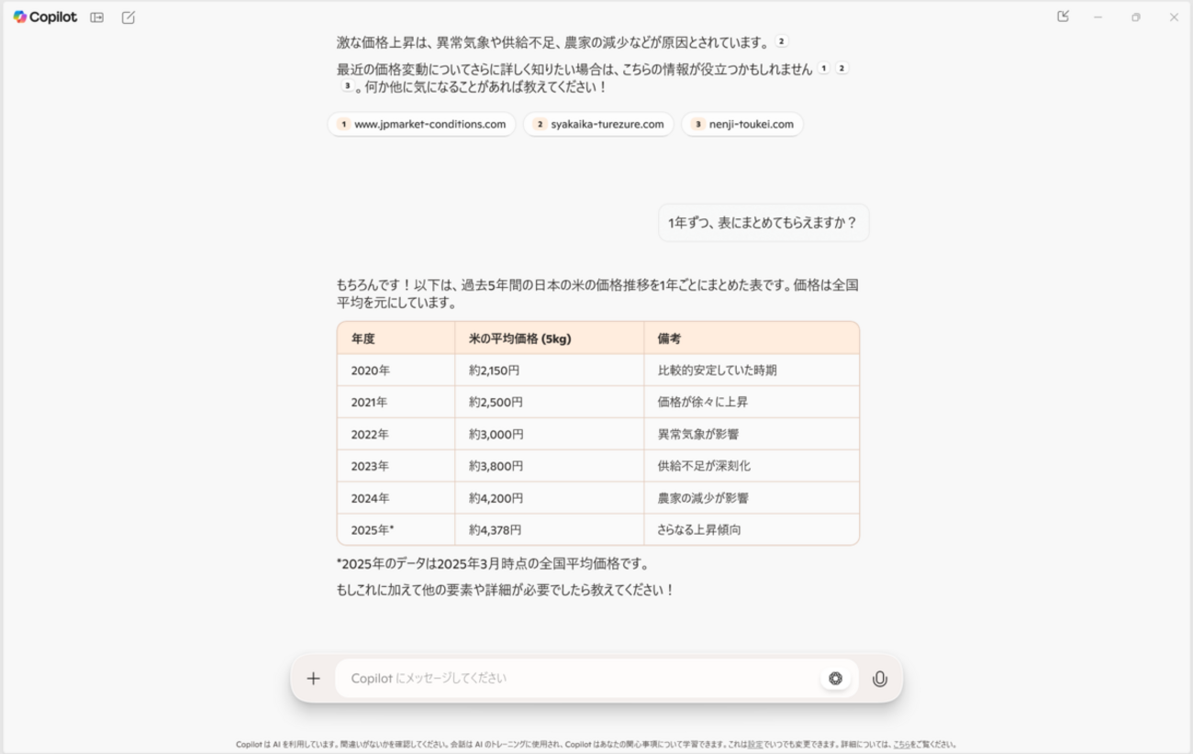The width and height of the screenshot is (1193, 754).
Task: Click the closing line もしこれに加えて他の要素や詳細
Action: (506, 591)
